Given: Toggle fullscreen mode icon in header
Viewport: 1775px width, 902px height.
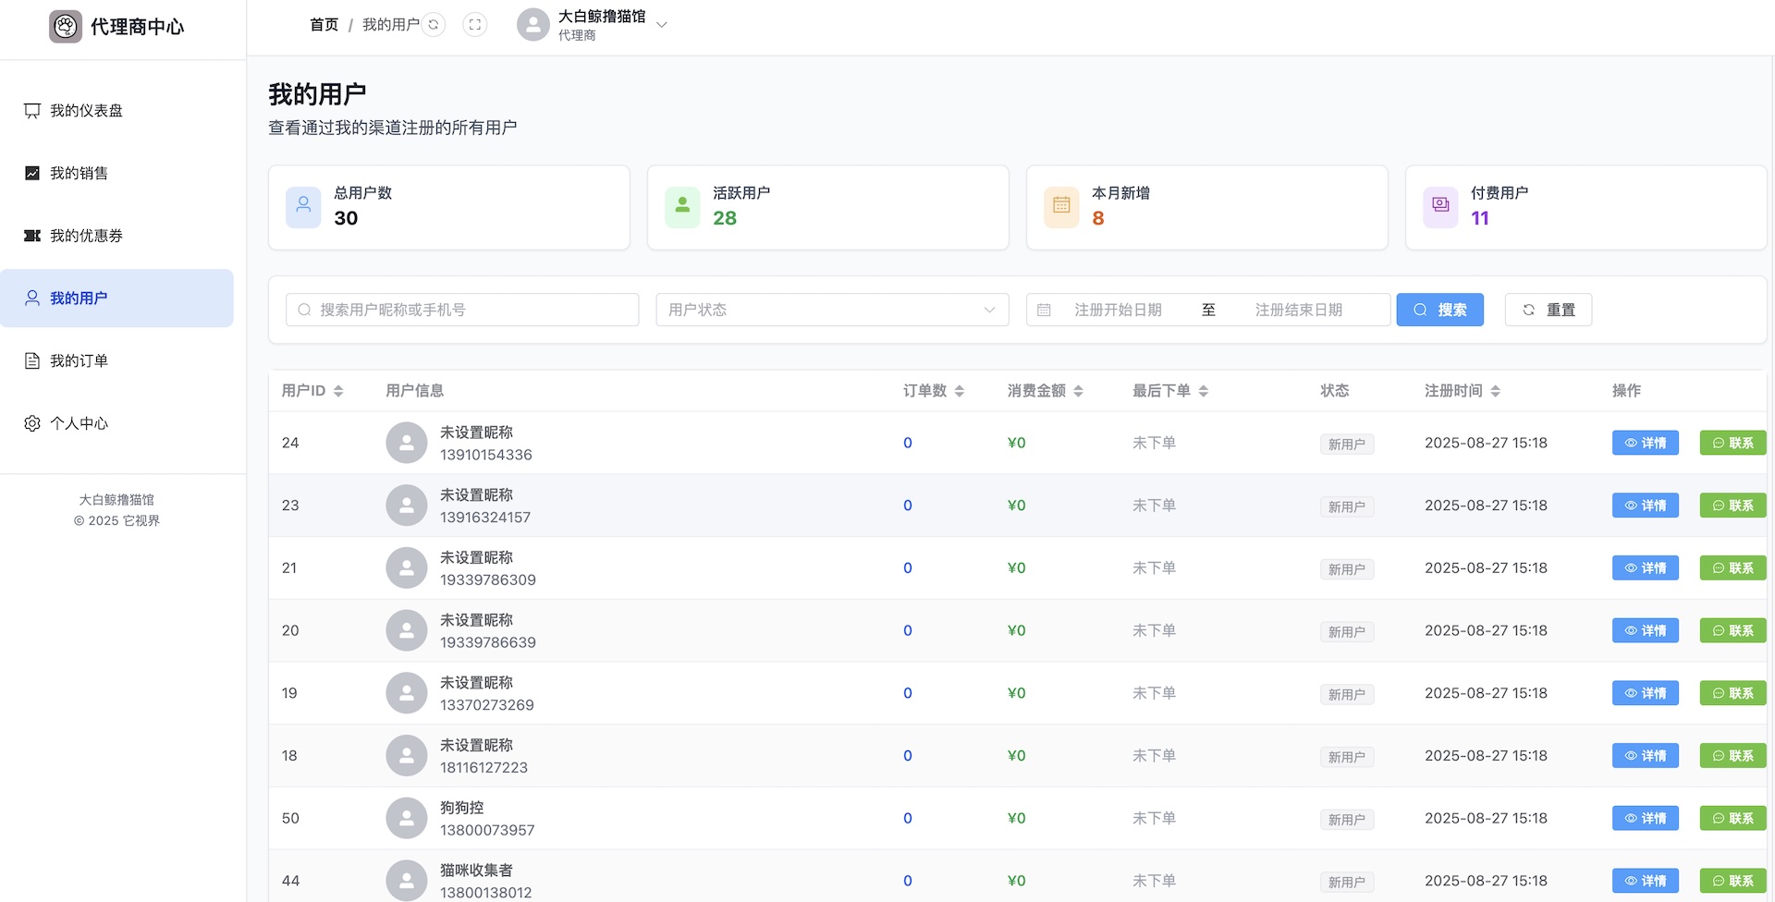Looking at the screenshot, I should tap(475, 25).
